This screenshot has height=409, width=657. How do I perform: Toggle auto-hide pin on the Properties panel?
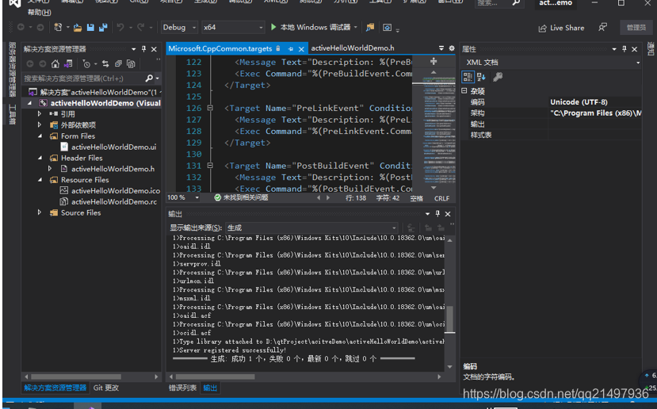click(x=625, y=49)
